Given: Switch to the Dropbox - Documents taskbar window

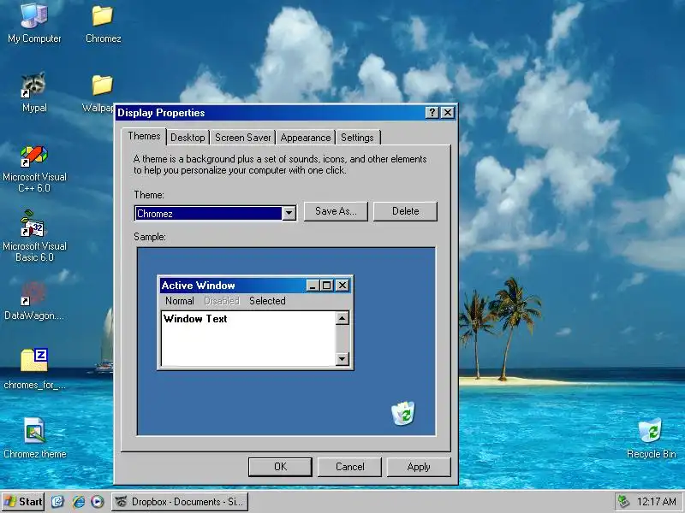Looking at the screenshot, I should (x=180, y=502).
